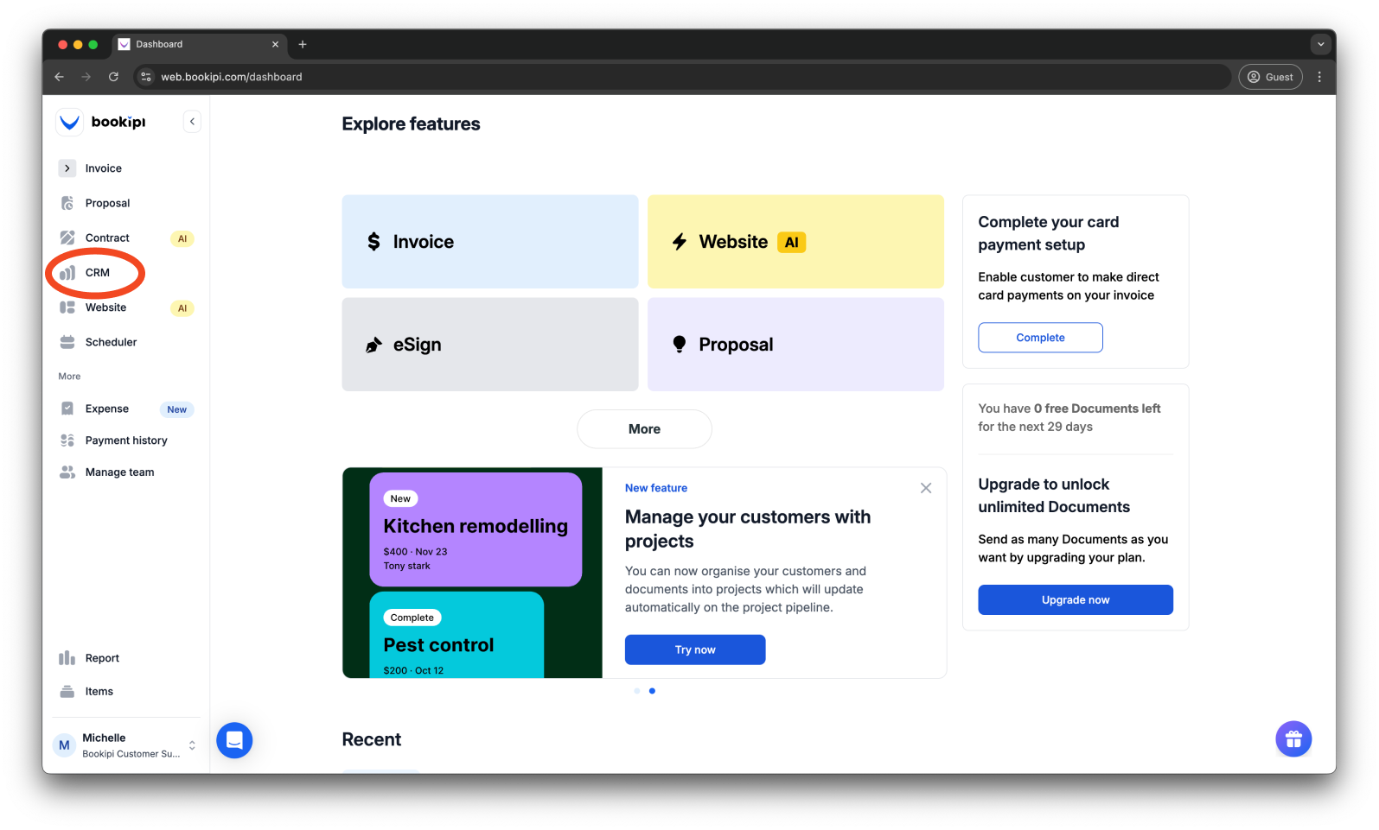Click the dollar sign icon on Invoice card
The height and width of the screenshot is (830, 1379).
pyautogui.click(x=373, y=242)
